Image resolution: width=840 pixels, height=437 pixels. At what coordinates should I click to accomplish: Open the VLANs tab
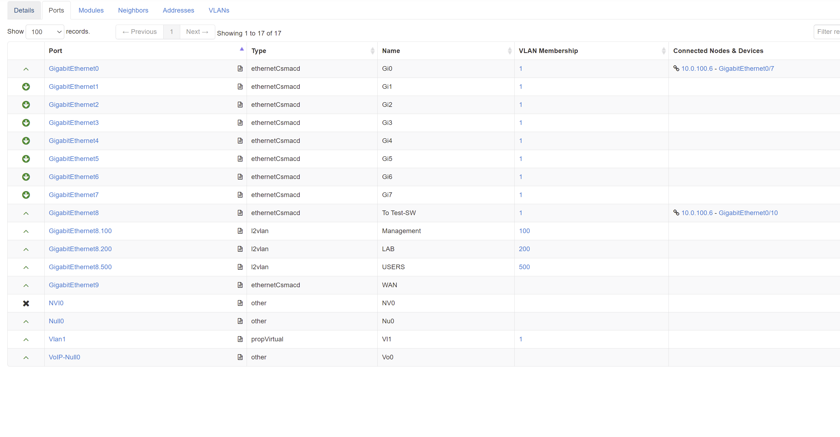point(219,10)
